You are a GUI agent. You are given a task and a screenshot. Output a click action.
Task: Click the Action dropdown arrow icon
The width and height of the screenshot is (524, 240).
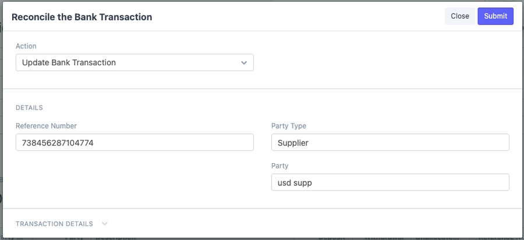245,63
